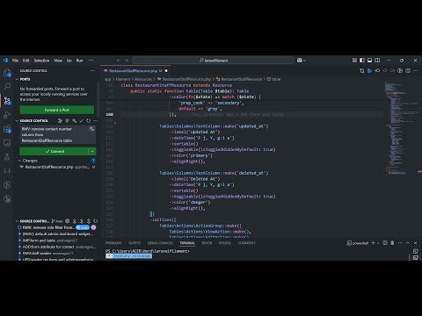Viewport: 422px width, 316px height.
Task: Open the powershell terminal launch profile dropdown
Action: coord(378,243)
